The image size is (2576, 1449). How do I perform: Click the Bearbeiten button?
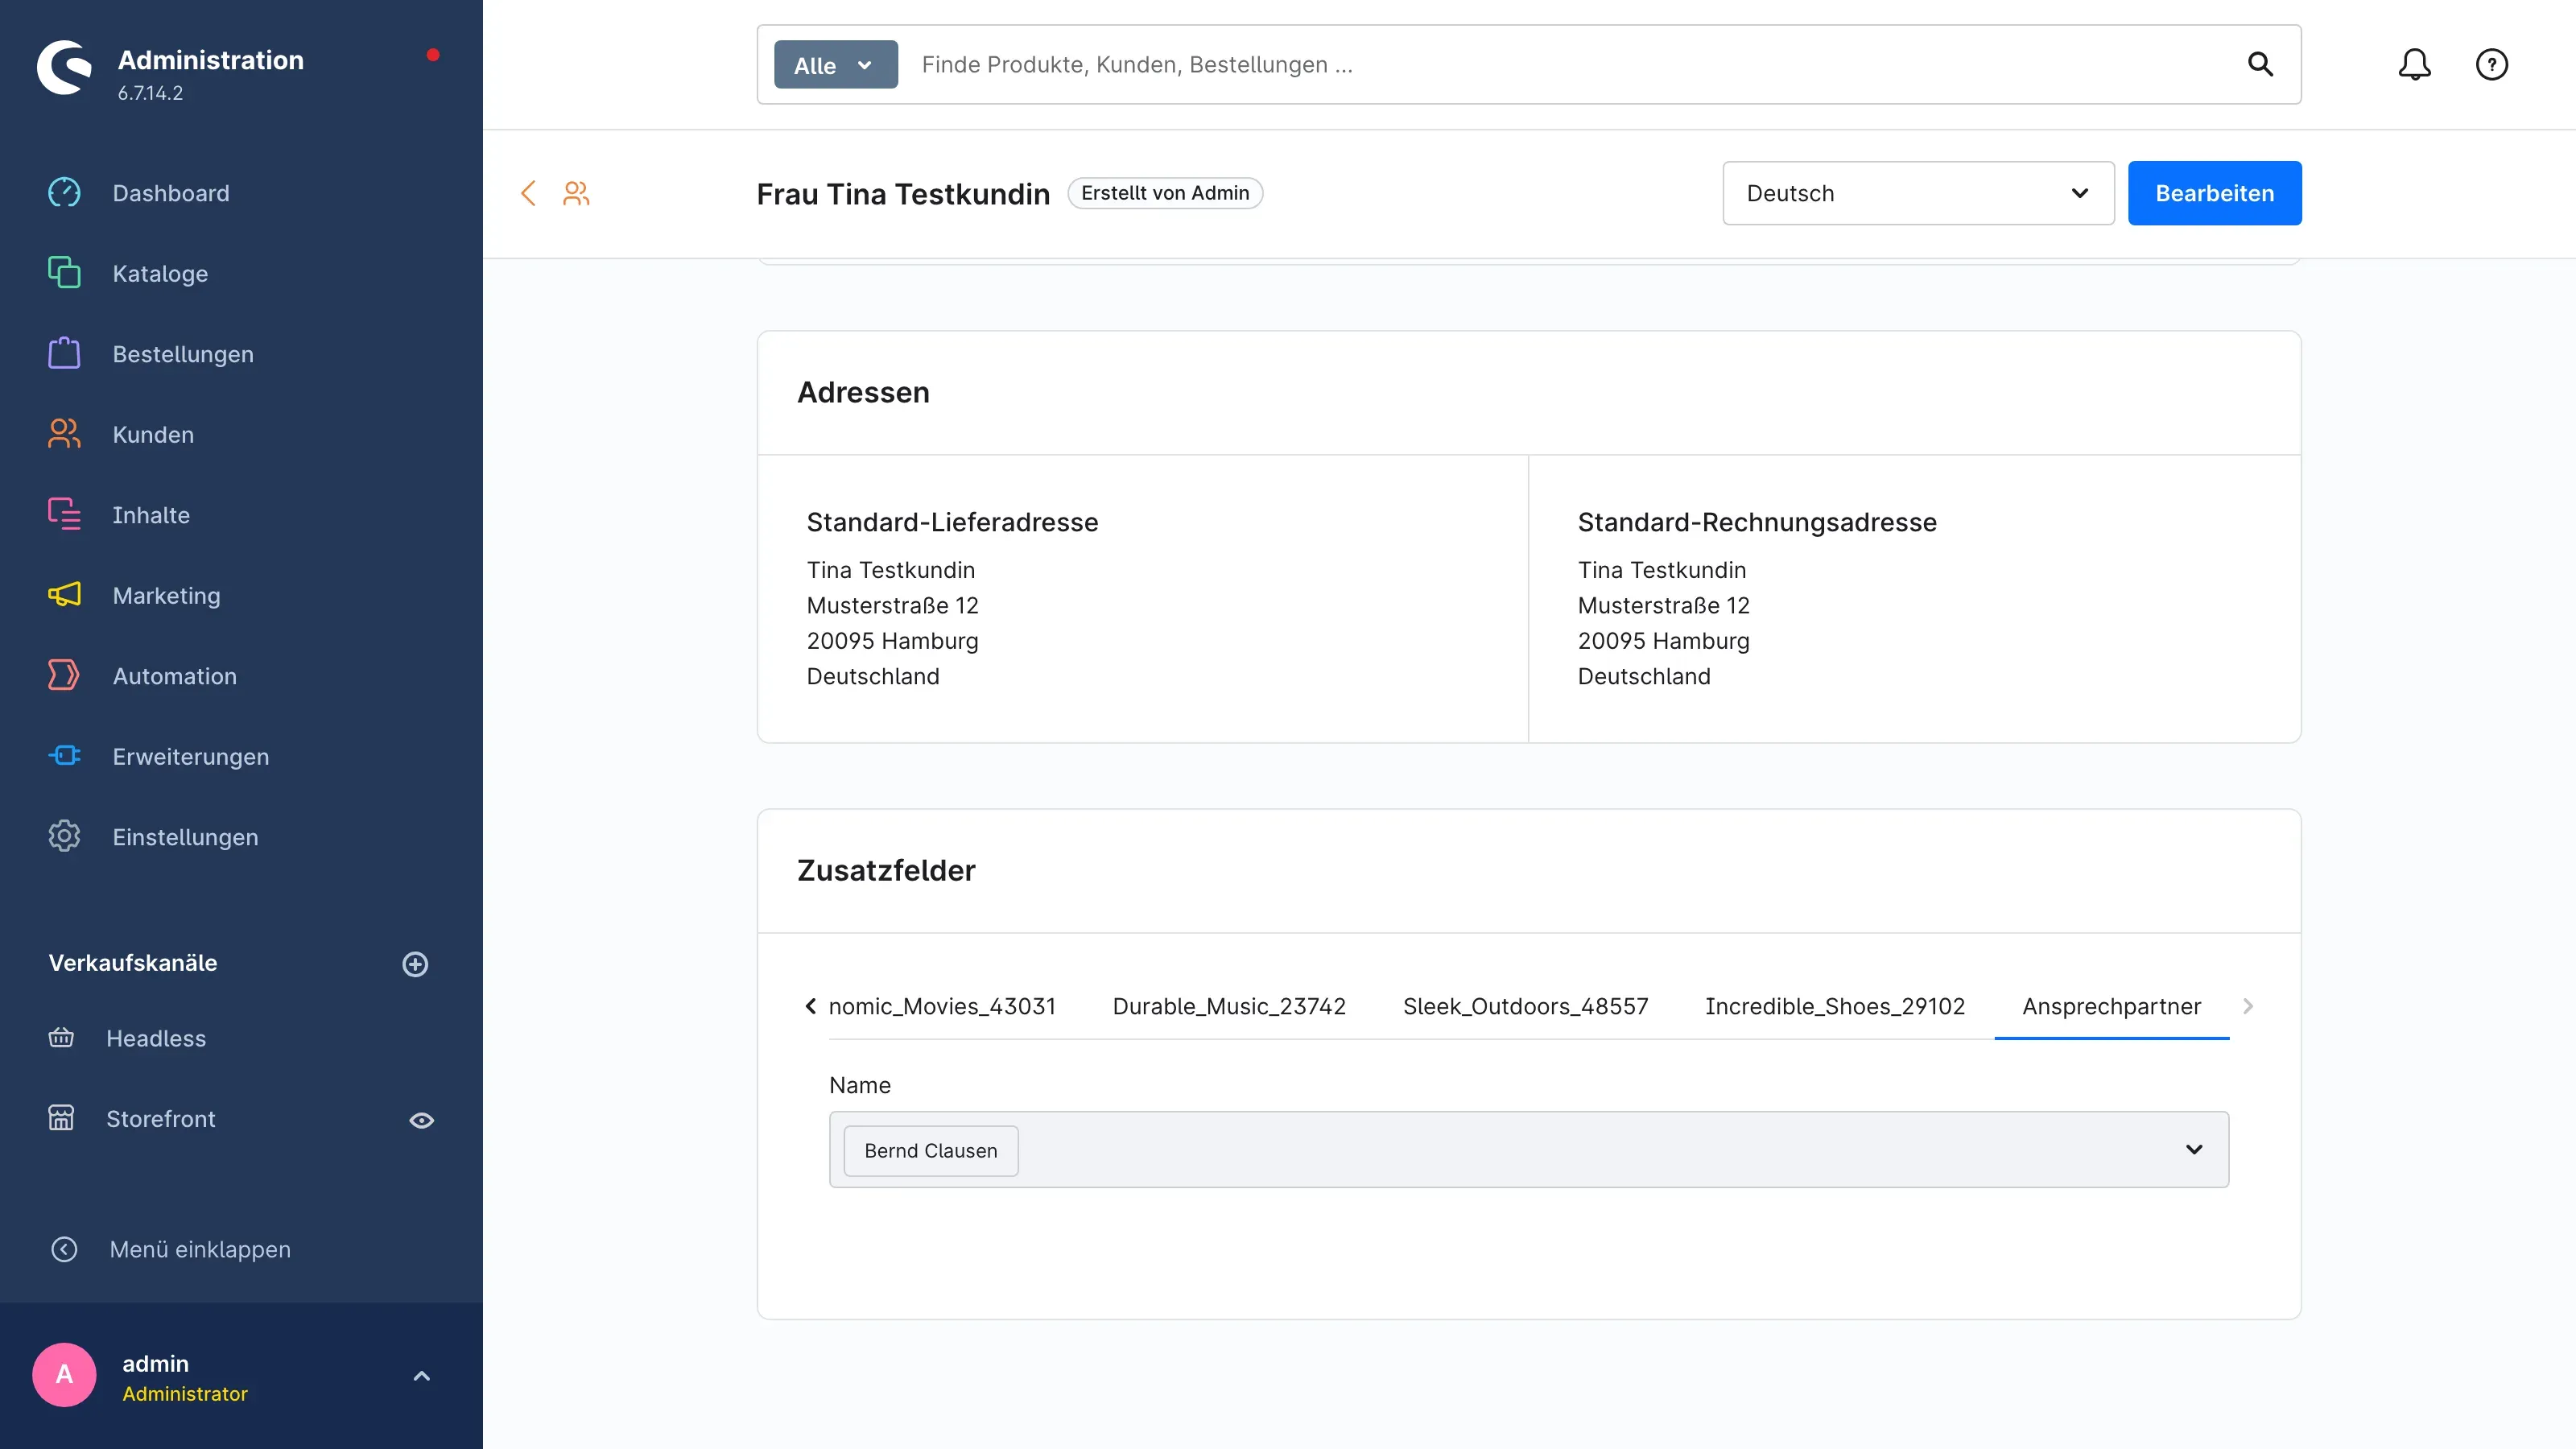pyautogui.click(x=2214, y=193)
